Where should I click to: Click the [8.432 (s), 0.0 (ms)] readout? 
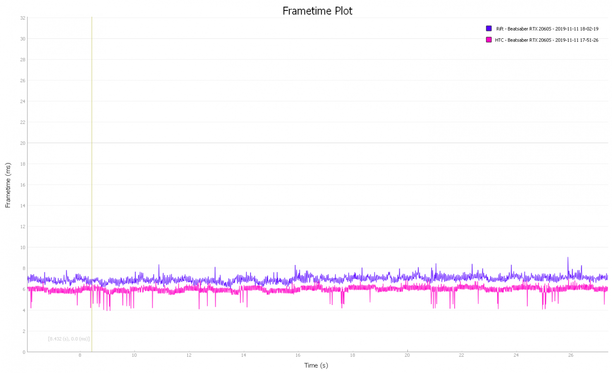pos(69,339)
